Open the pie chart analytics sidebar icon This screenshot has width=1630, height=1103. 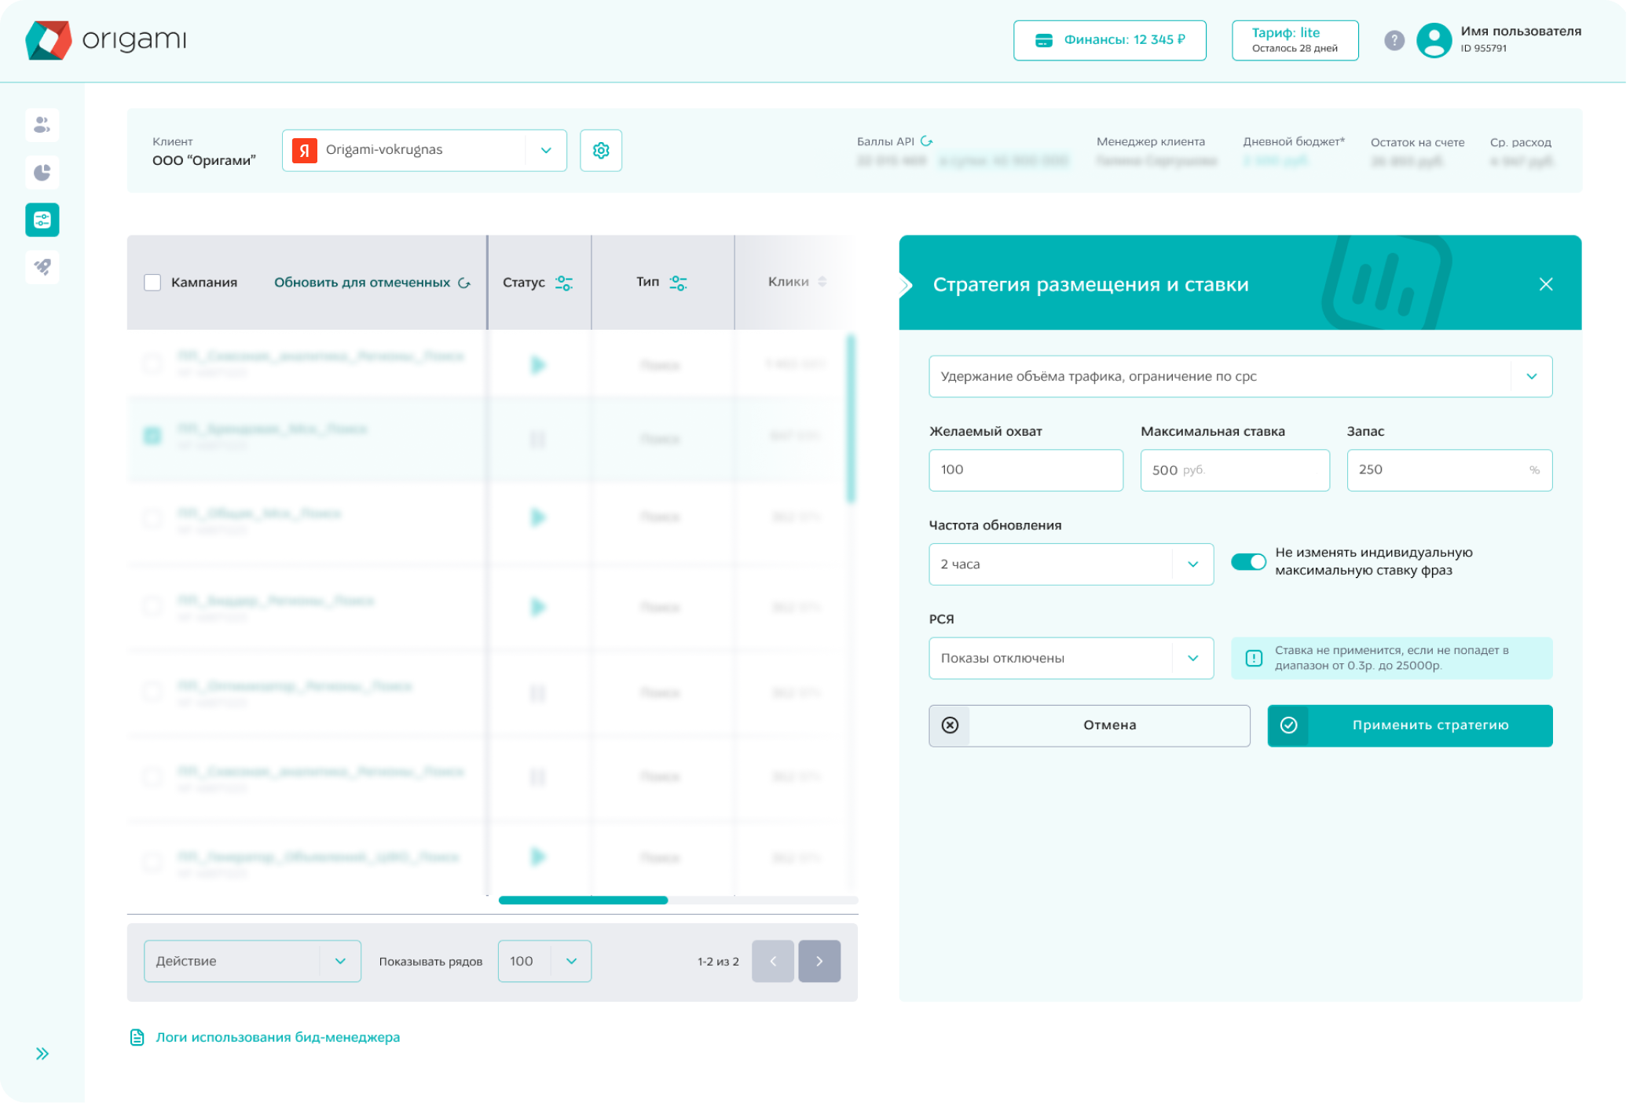point(42,173)
